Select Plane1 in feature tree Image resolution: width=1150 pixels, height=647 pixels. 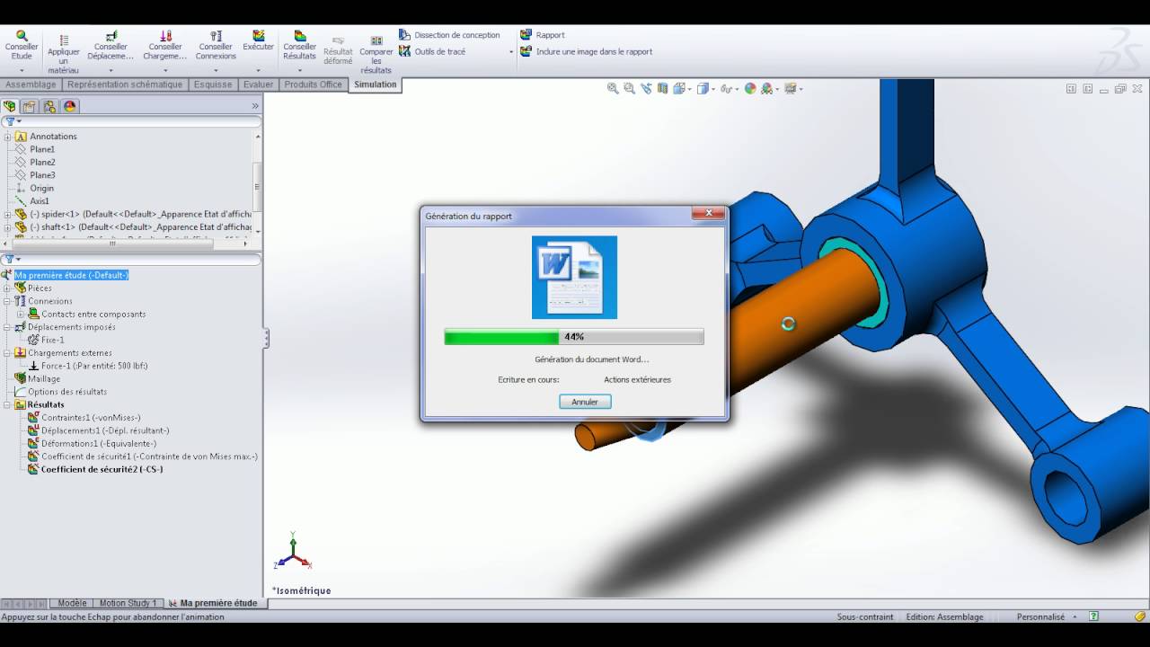42,149
